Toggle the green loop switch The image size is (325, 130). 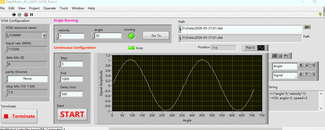132,48
